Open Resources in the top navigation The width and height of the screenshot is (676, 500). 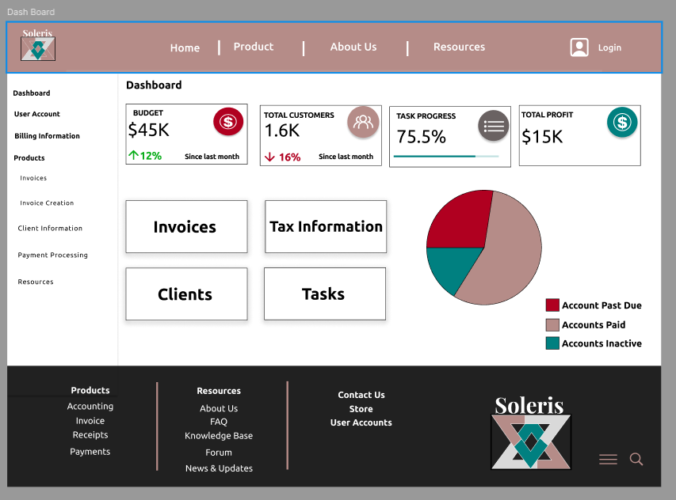tap(459, 47)
